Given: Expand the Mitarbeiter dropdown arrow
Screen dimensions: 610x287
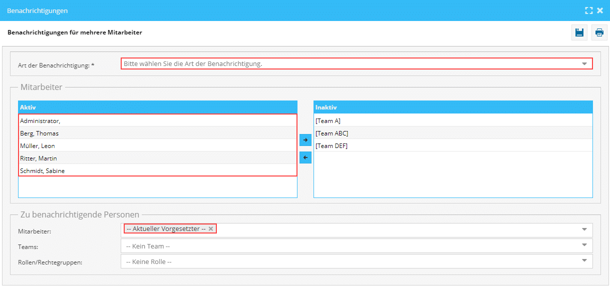Looking at the screenshot, I should click(584, 229).
